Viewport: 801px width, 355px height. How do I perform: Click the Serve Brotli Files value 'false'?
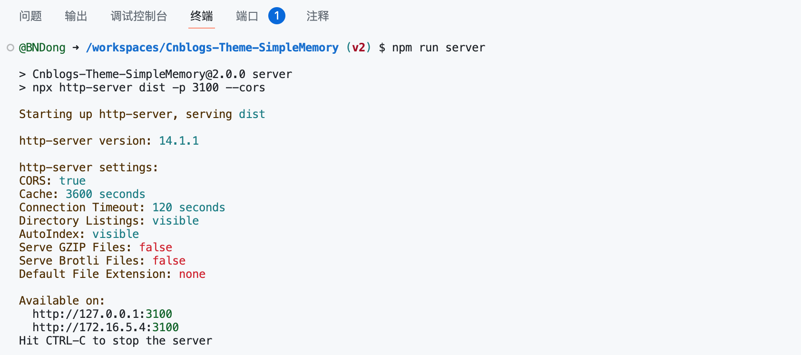169,261
